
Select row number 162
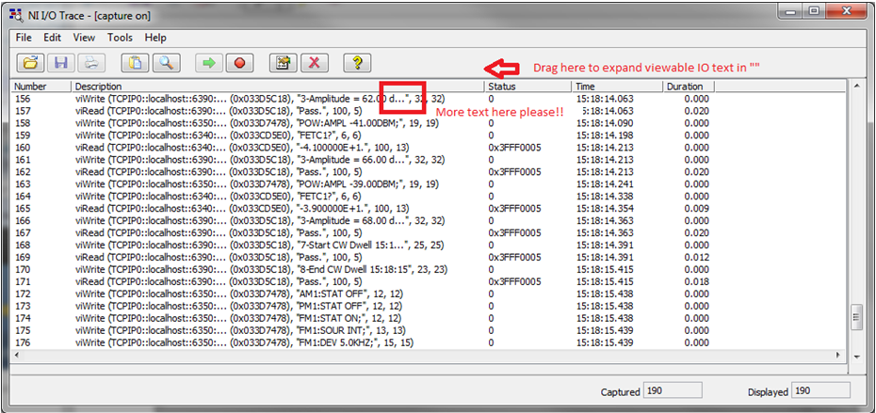[x=23, y=172]
